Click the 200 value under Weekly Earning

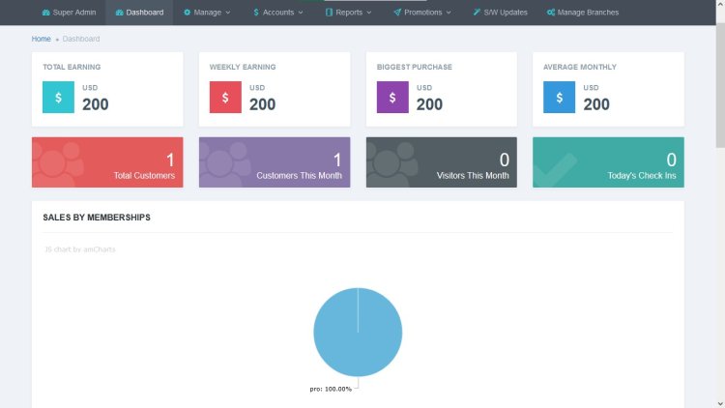click(x=262, y=104)
